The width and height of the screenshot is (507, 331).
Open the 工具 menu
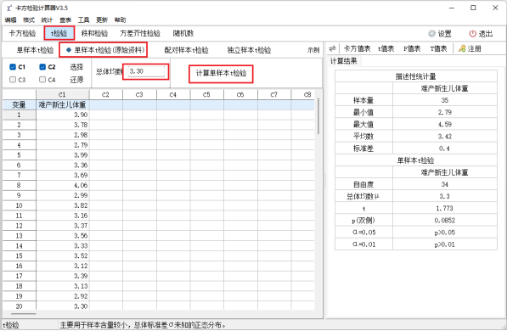point(83,20)
